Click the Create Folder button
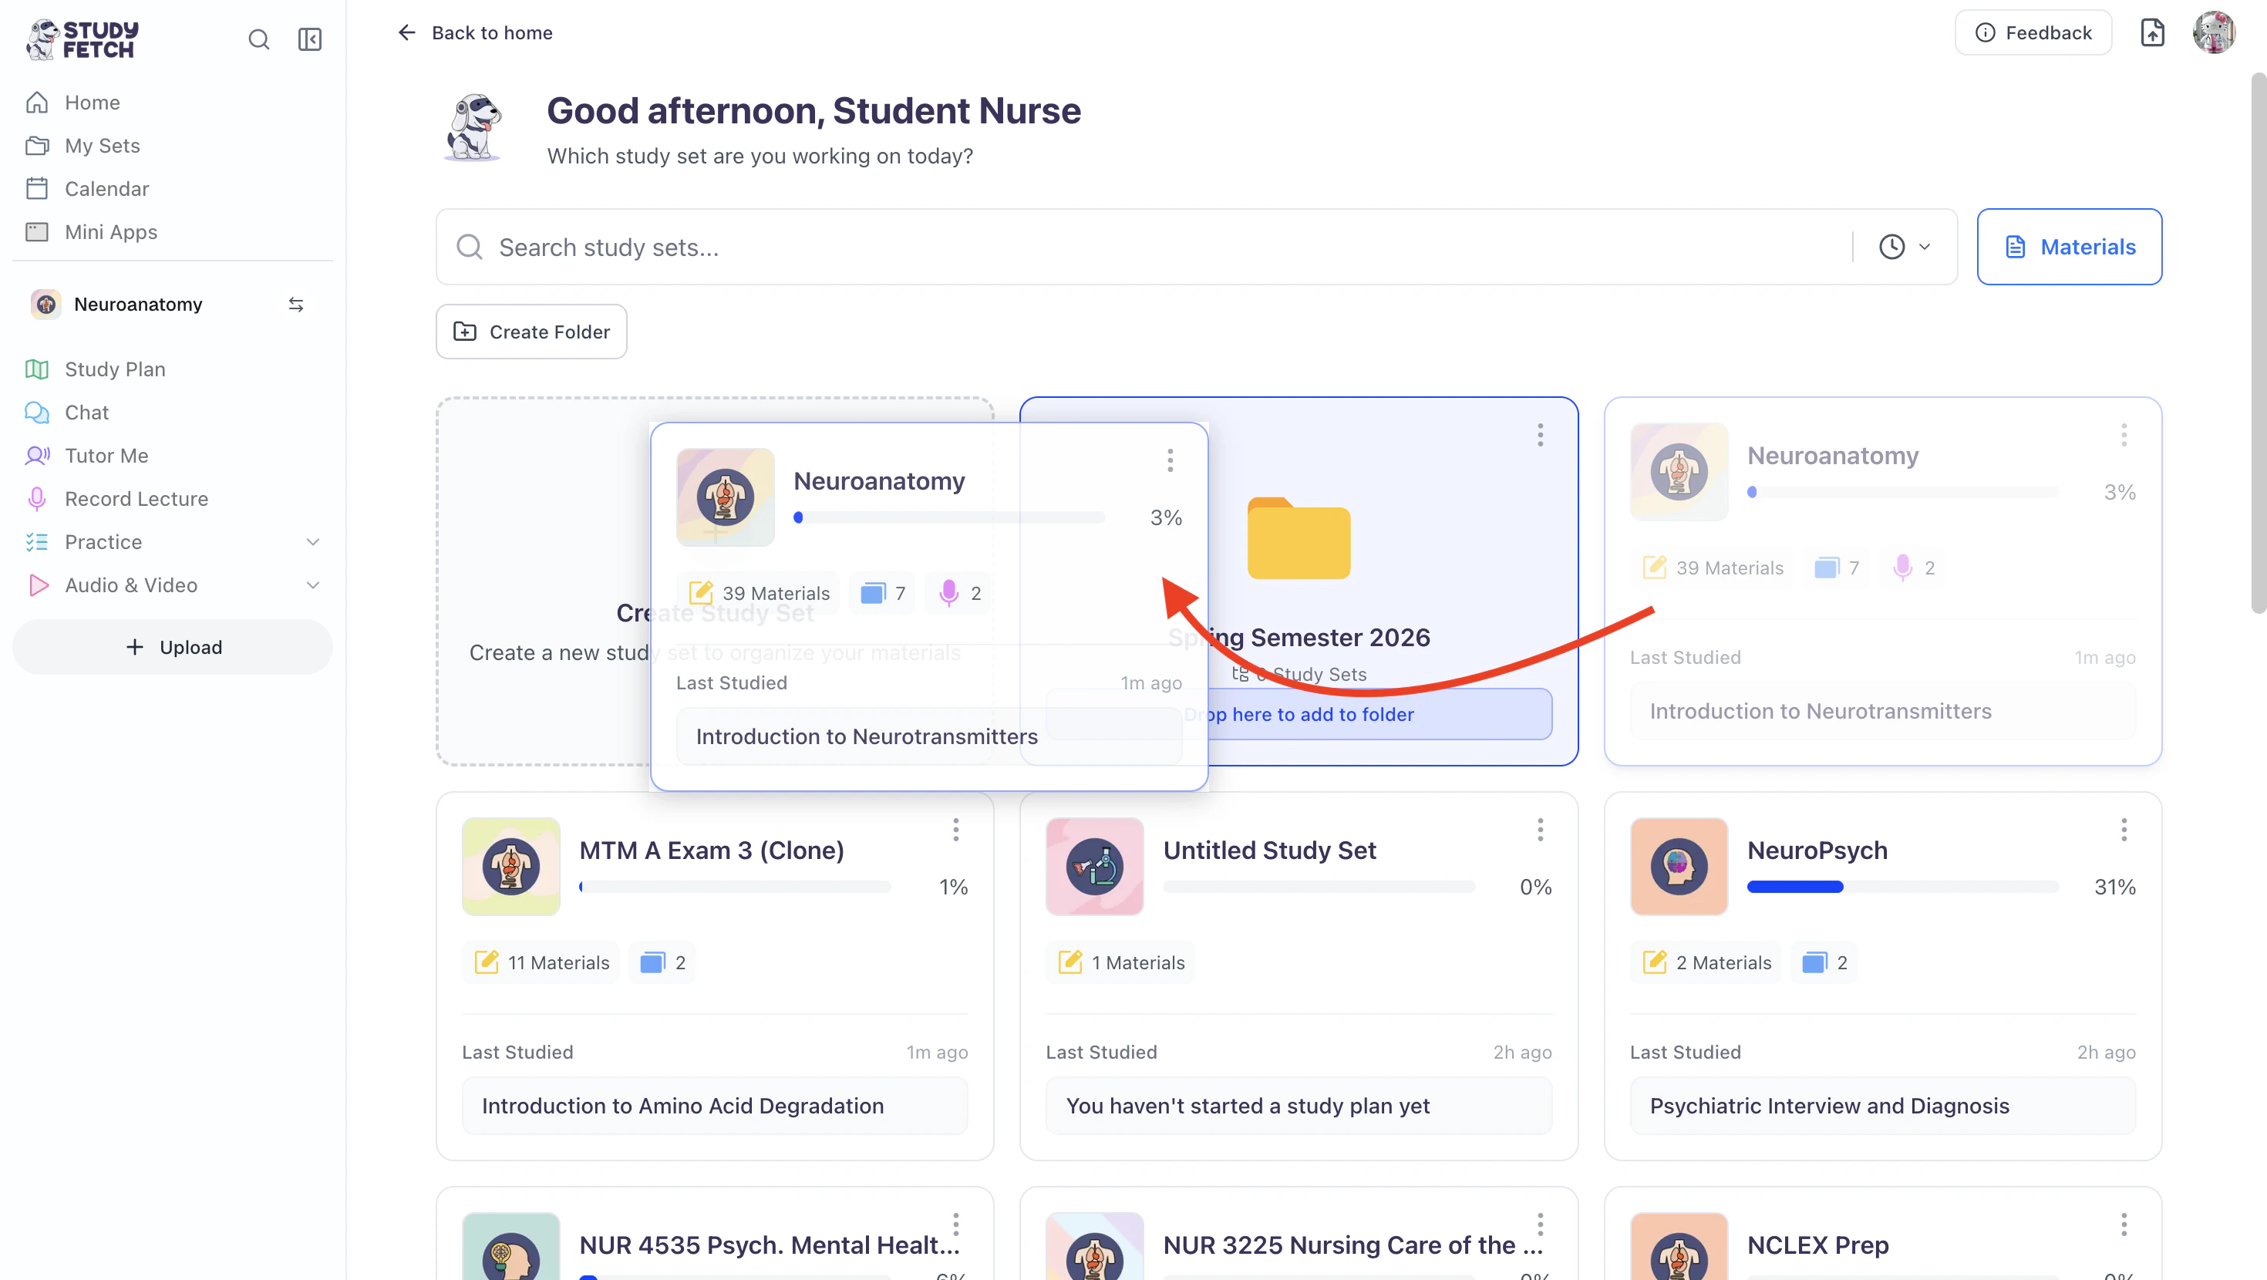 point(531,332)
